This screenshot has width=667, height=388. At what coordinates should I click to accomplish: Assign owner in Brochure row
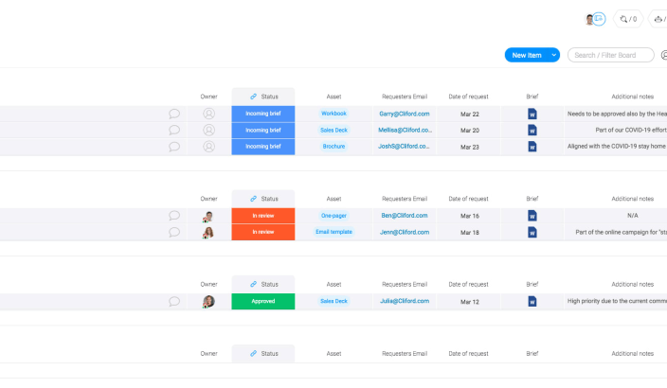[x=208, y=147]
